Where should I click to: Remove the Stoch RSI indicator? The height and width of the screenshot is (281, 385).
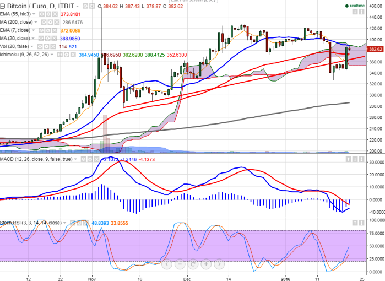pos(86,223)
